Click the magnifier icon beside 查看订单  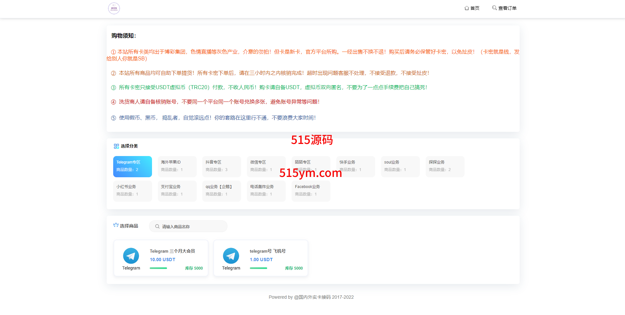tap(494, 8)
